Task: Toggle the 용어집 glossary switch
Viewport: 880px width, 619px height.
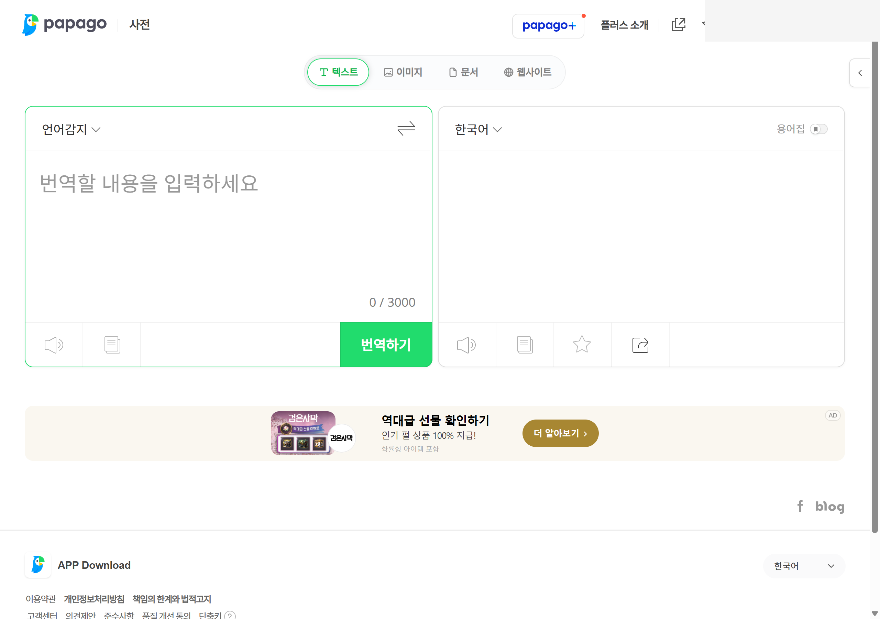Action: (819, 129)
